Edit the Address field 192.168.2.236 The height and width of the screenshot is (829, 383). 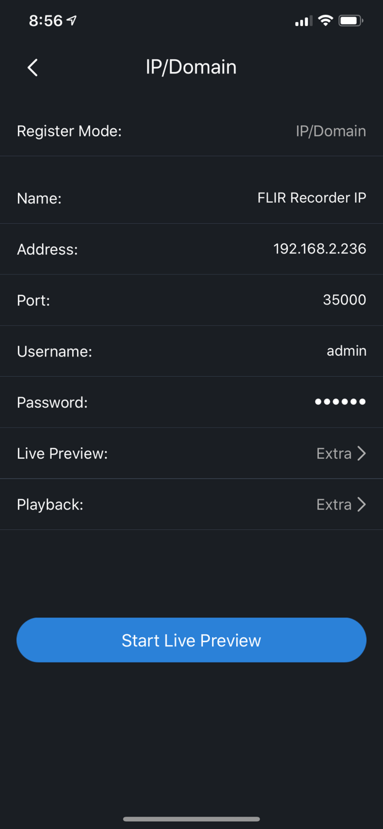[319, 249]
